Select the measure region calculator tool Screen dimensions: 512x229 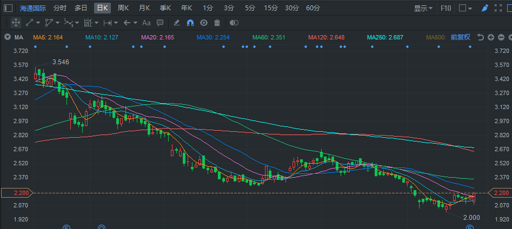[x=88, y=23]
